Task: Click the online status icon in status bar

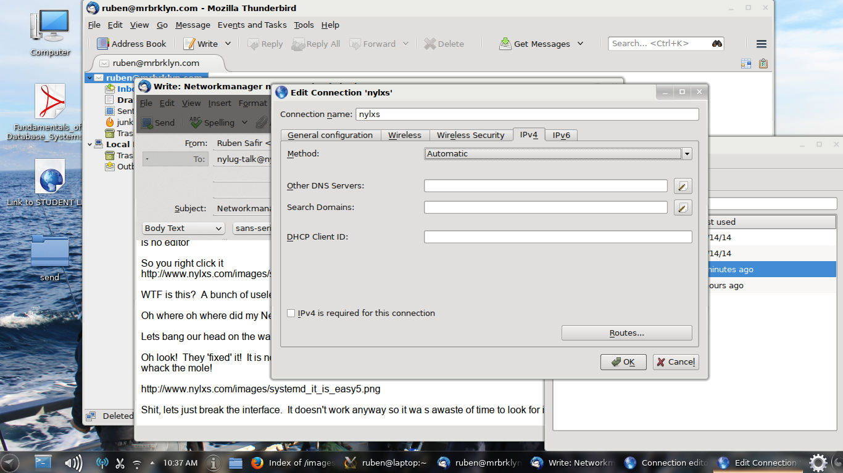Action: coord(91,416)
